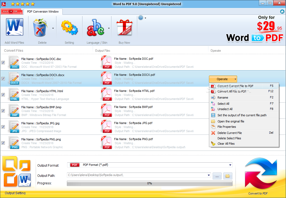Open output folder with the folder icon button

[x=228, y=176]
